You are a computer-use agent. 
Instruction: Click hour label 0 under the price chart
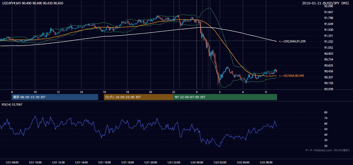[197, 92]
